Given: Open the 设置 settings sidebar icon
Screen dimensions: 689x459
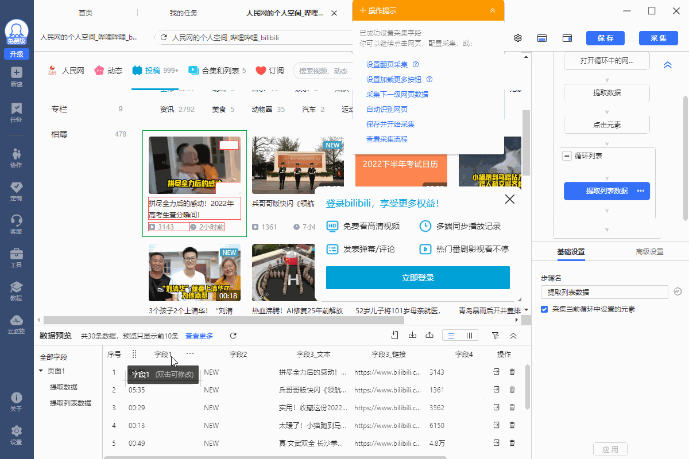Looking at the screenshot, I should click(16, 435).
